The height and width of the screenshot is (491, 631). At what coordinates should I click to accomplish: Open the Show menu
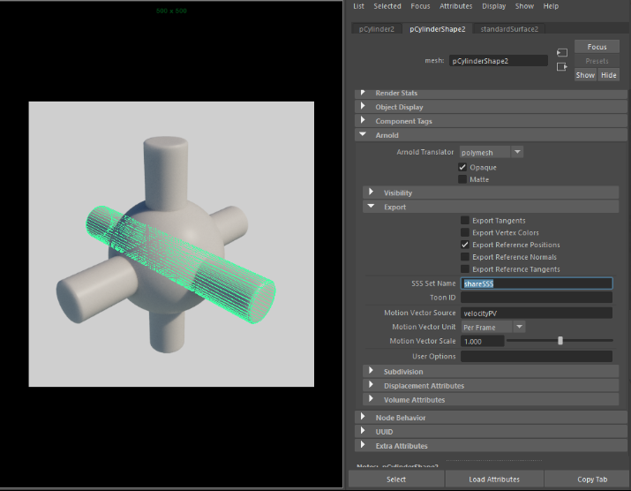click(524, 6)
